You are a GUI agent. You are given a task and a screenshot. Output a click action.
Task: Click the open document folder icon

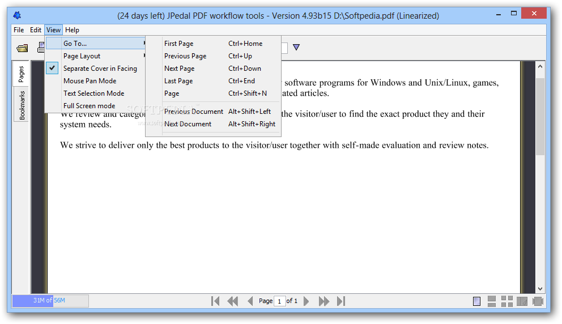(22, 48)
